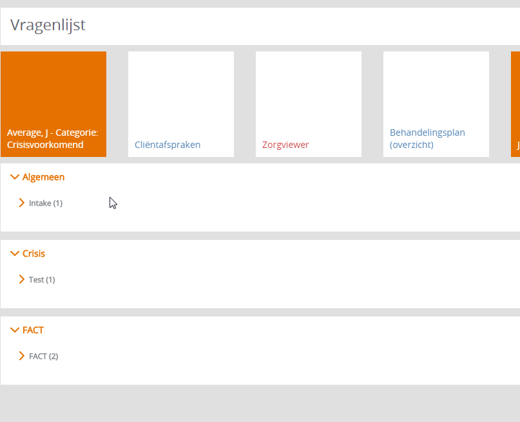520x422 pixels.
Task: Select the Test (1) row label
Action: pos(42,280)
